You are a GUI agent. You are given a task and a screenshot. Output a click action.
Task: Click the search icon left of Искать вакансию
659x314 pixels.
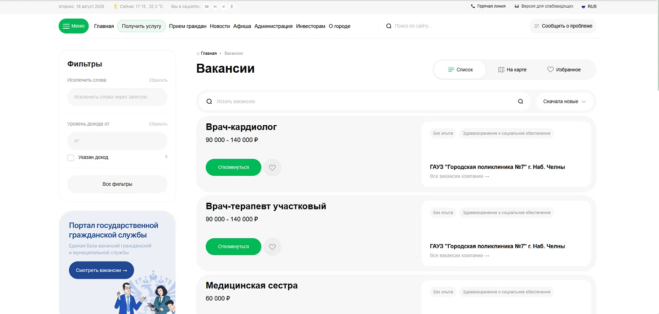209,101
